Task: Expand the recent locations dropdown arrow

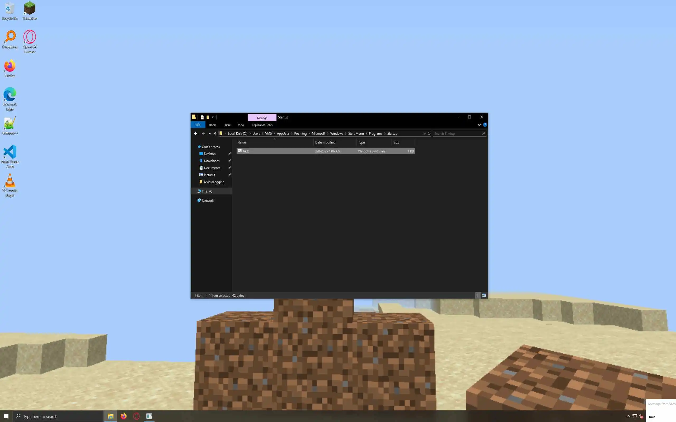Action: (x=209, y=133)
